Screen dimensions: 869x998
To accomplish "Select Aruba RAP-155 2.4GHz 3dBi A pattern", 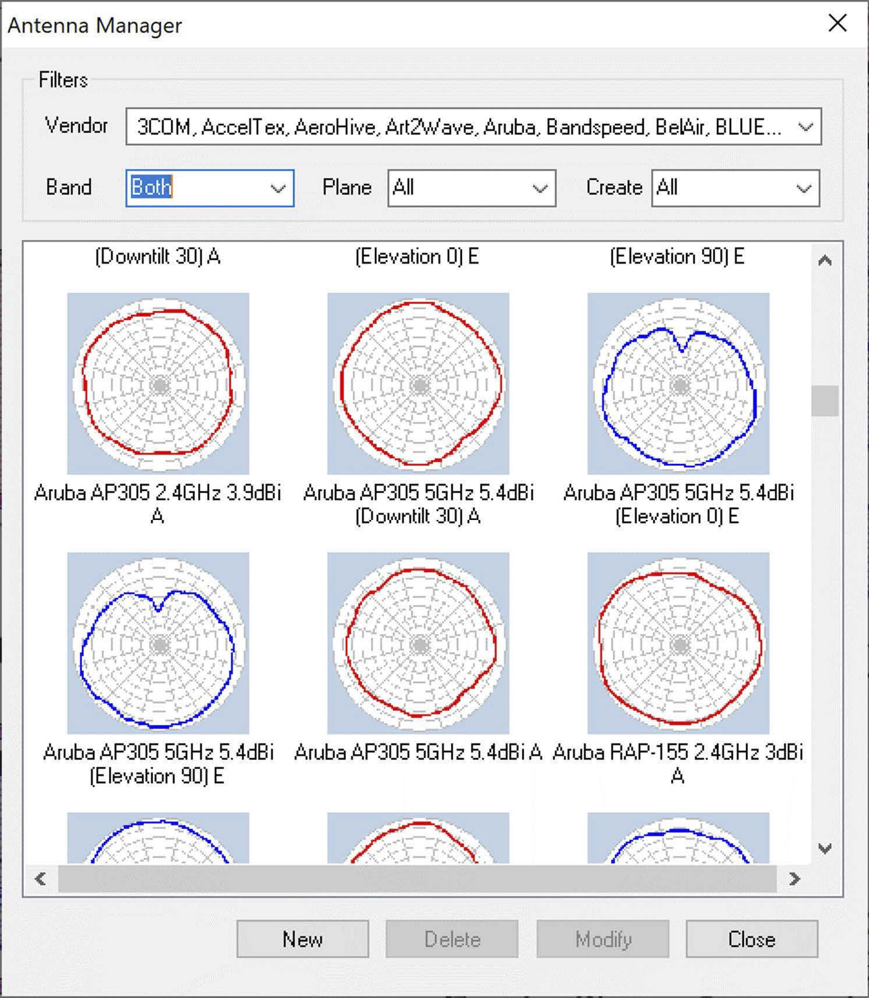I will click(x=678, y=643).
